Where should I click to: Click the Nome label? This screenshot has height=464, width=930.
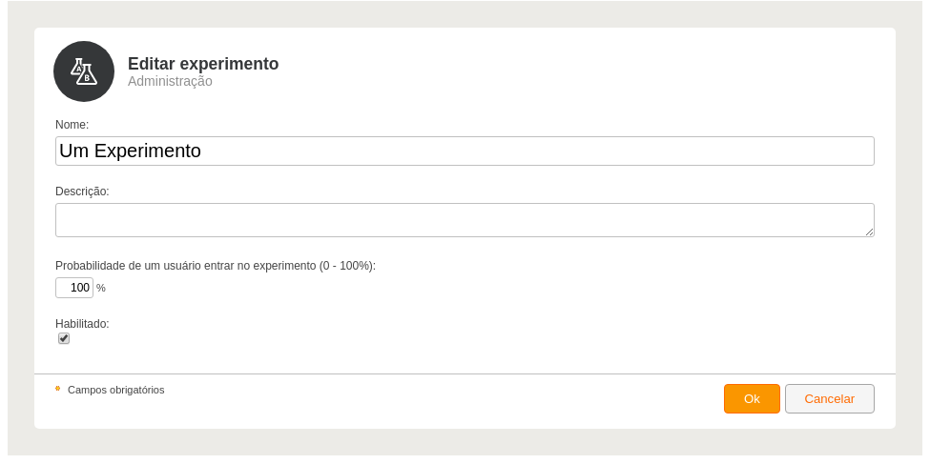pyautogui.click(x=72, y=125)
